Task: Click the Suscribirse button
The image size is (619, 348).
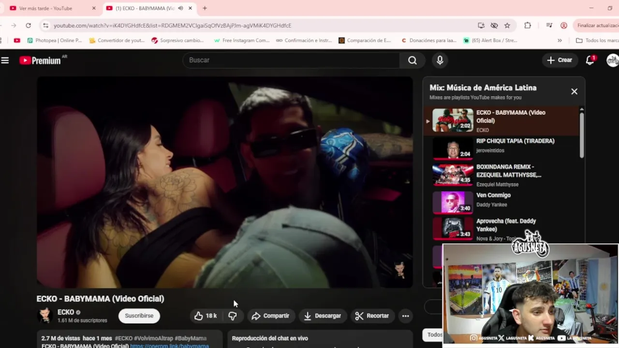Action: [x=139, y=316]
